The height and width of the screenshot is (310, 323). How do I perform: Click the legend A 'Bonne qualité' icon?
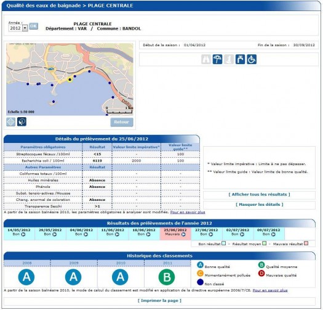tap(200, 265)
